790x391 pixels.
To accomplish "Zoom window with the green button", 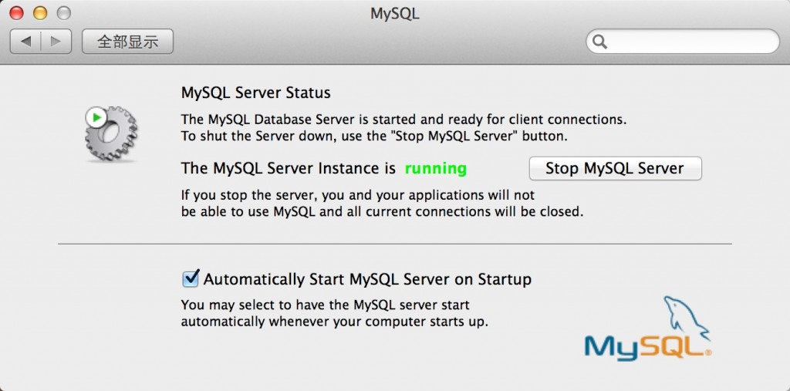I will [63, 13].
